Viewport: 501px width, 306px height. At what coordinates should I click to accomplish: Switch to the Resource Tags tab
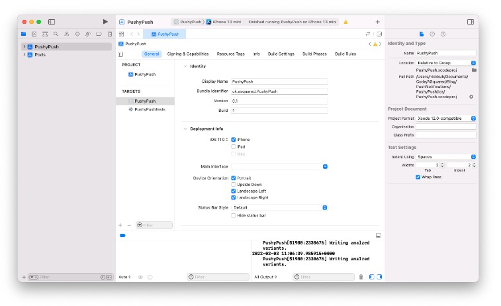coord(231,54)
